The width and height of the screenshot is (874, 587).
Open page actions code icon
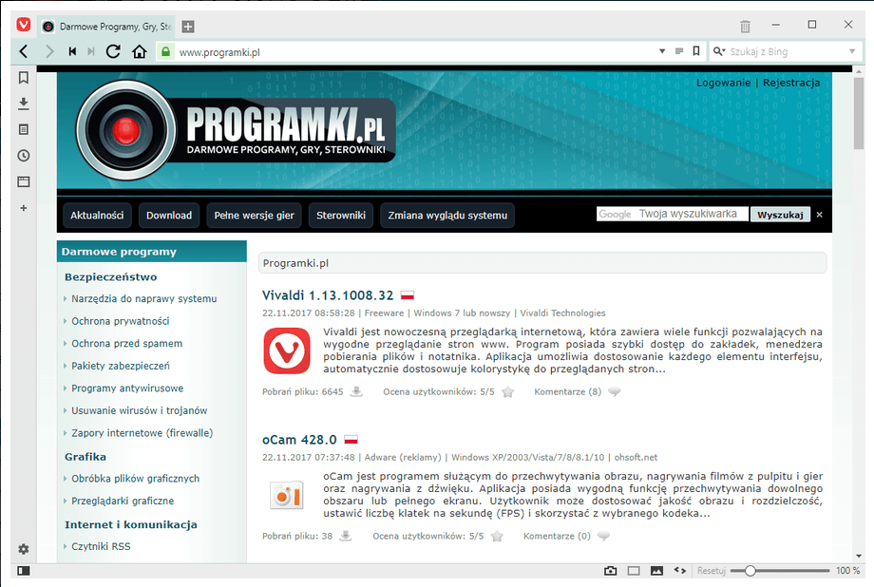[680, 570]
